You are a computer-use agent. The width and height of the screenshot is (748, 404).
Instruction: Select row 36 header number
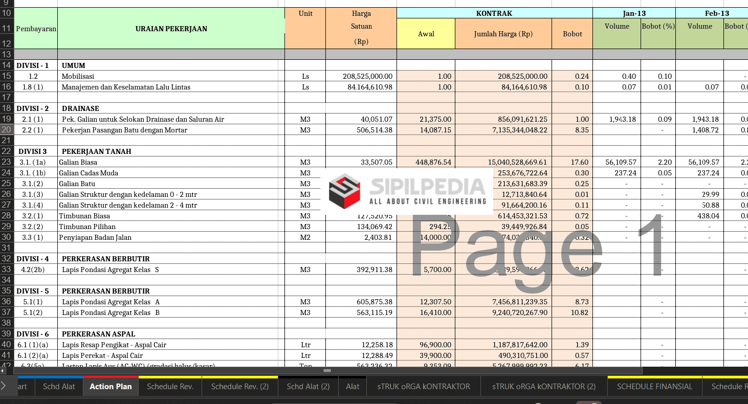click(7, 302)
